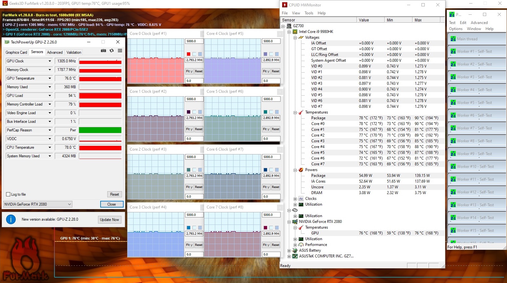
Task: Click the GPU-Z title bar app icon
Action: [7, 42]
